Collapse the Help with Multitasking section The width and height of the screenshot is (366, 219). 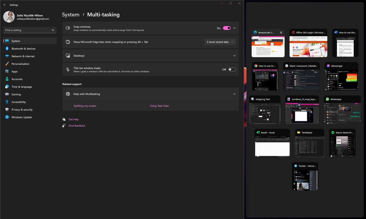point(234,94)
